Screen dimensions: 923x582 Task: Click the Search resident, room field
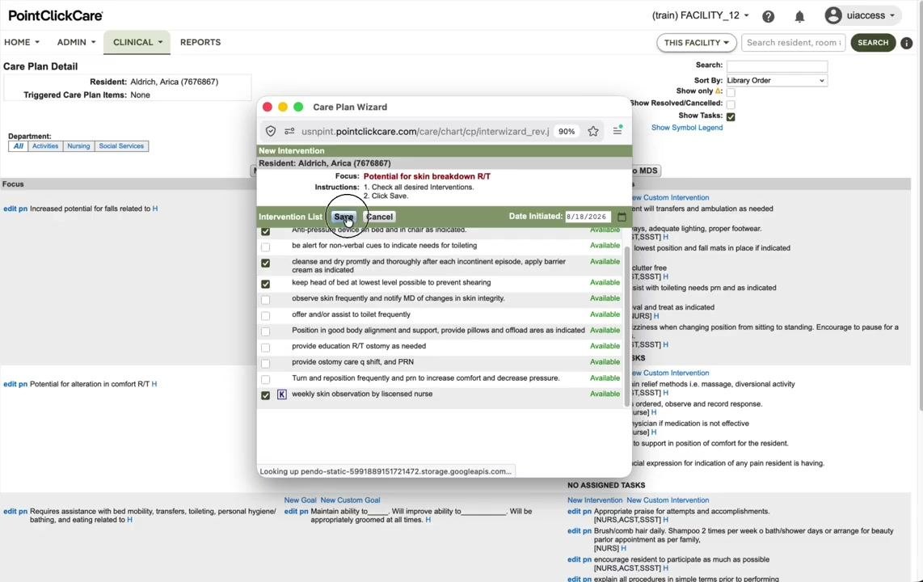coord(794,43)
